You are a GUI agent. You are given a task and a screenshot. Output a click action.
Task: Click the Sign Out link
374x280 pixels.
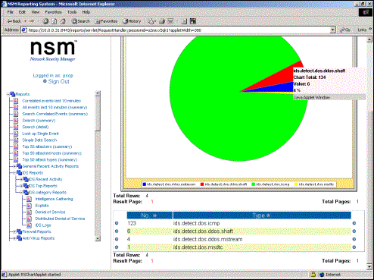tap(58, 81)
